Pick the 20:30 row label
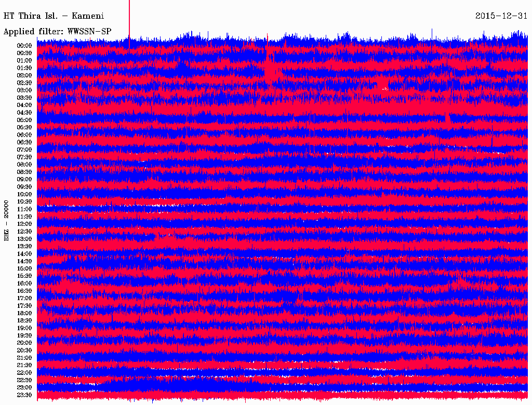Image resolution: width=532 pixels, height=405 pixels. [24, 350]
